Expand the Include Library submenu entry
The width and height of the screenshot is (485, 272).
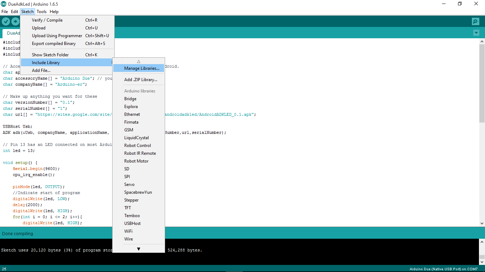click(x=67, y=63)
